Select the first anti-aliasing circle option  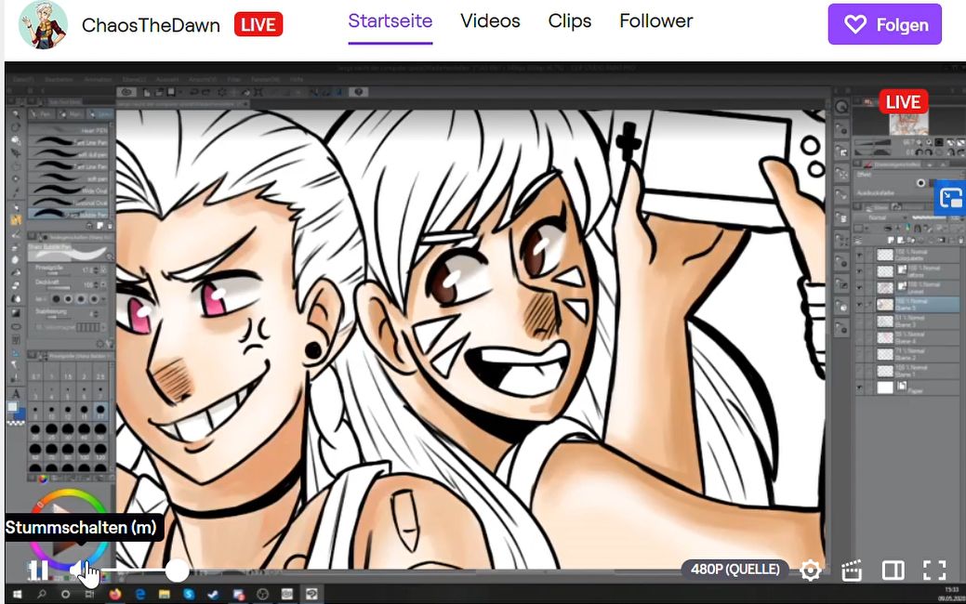point(56,298)
